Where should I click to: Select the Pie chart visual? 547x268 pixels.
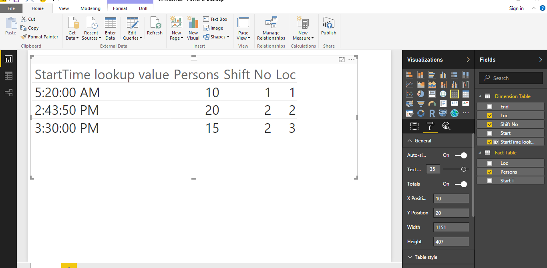coord(420,94)
